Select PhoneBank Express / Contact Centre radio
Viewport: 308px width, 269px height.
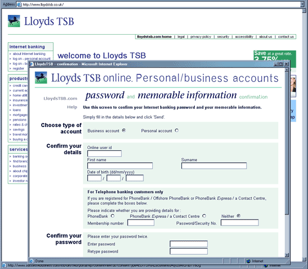pyautogui.click(x=204, y=216)
